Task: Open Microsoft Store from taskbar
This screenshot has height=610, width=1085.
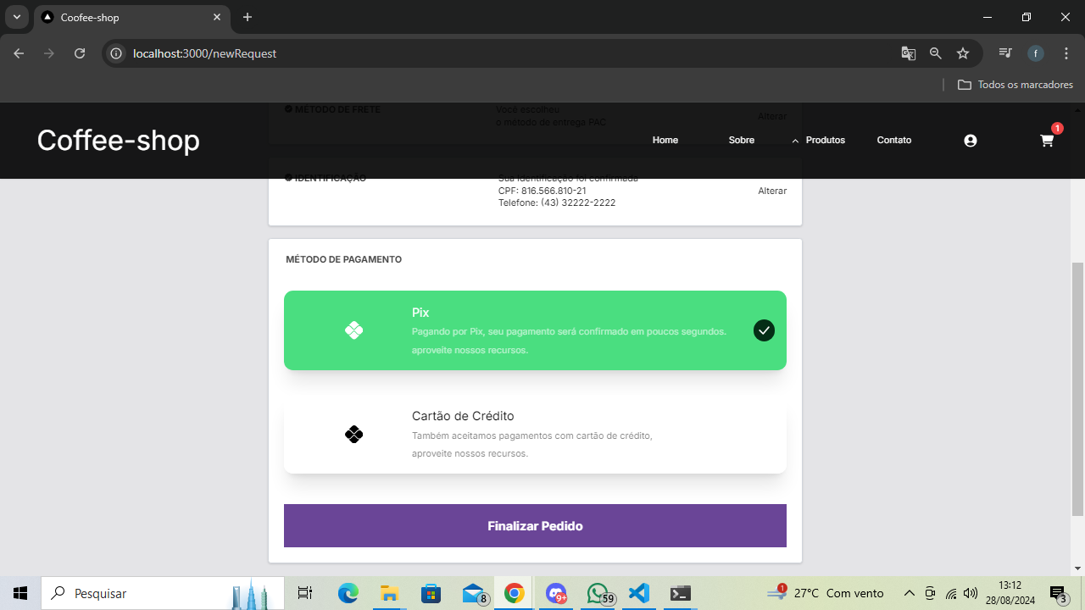Action: click(431, 593)
